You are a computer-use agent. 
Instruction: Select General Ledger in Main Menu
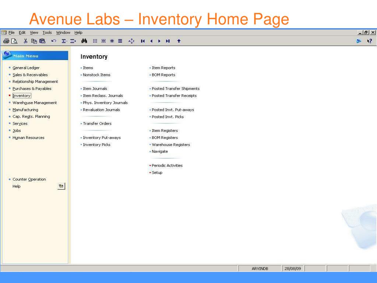[x=26, y=68]
